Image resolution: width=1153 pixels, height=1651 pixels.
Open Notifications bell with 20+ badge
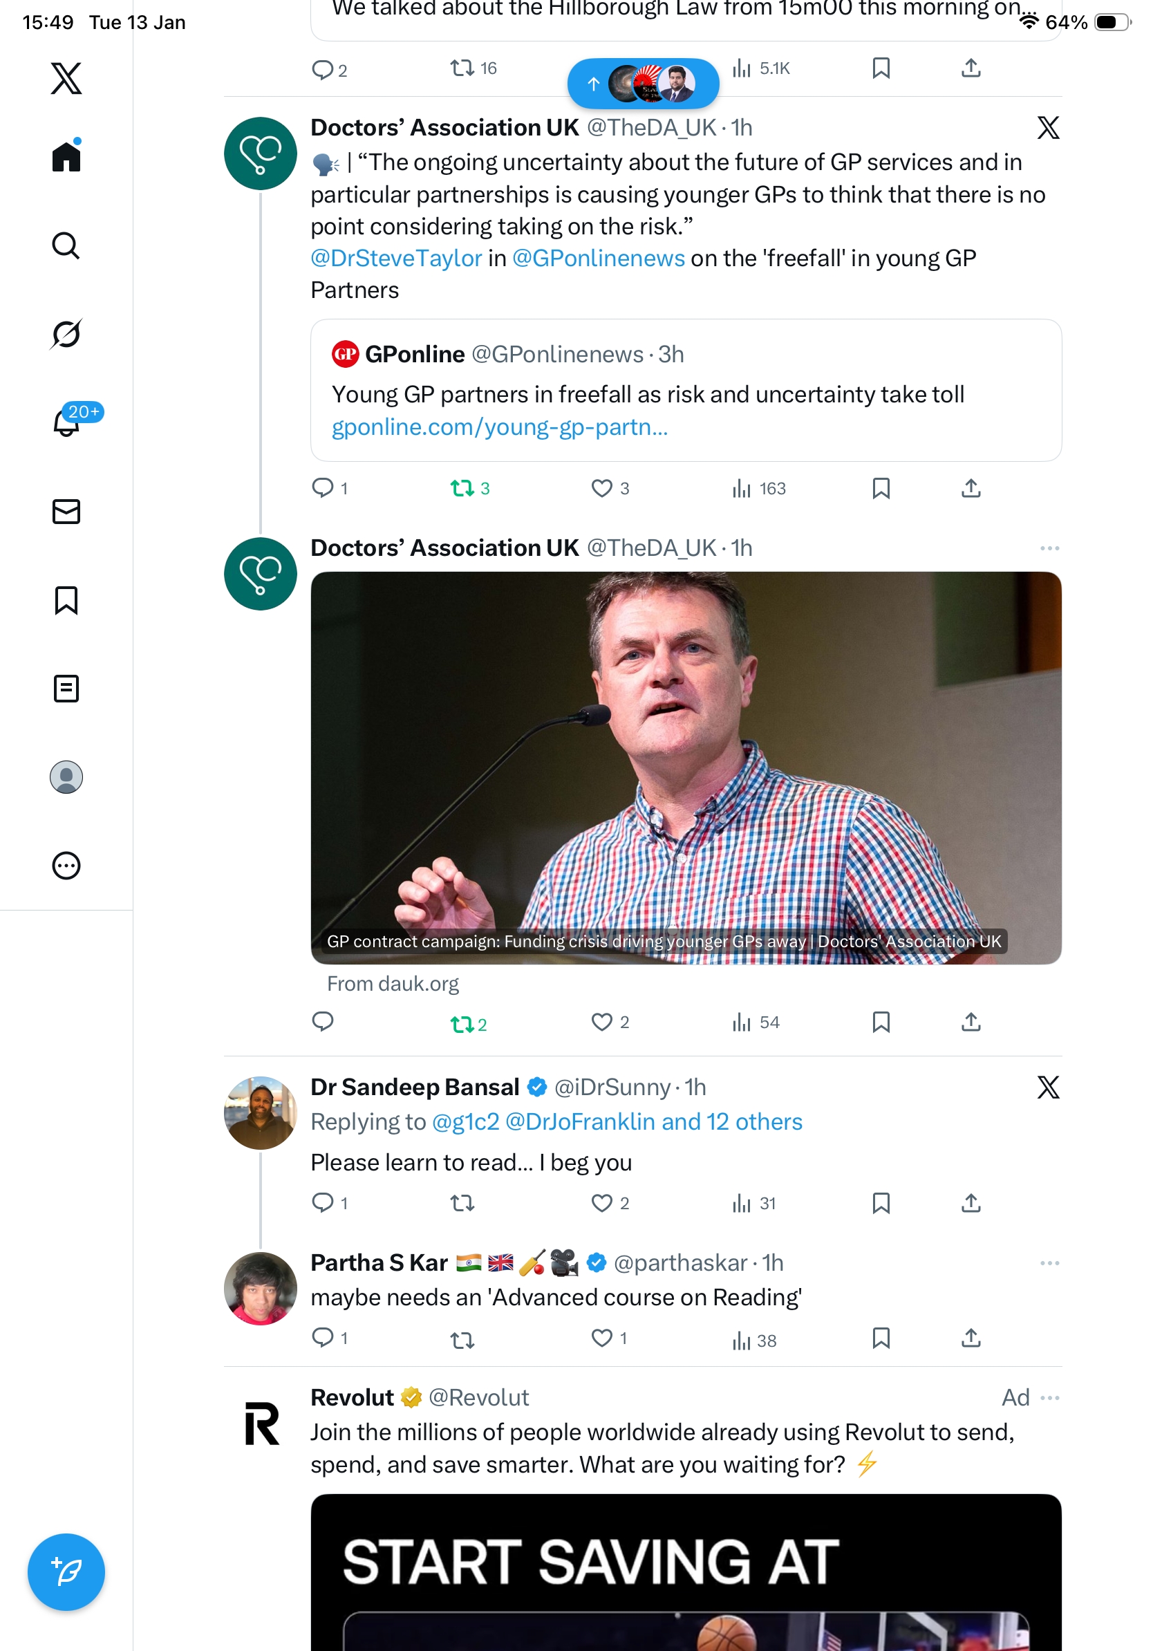[66, 423]
